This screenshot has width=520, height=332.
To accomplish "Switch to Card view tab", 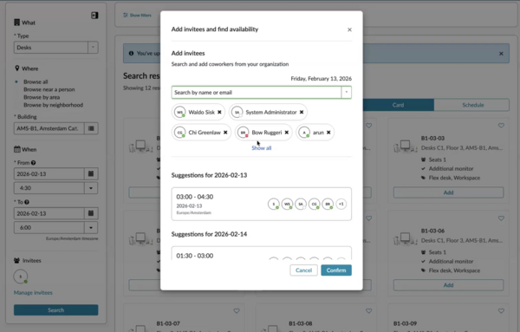I will pyautogui.click(x=398, y=105).
